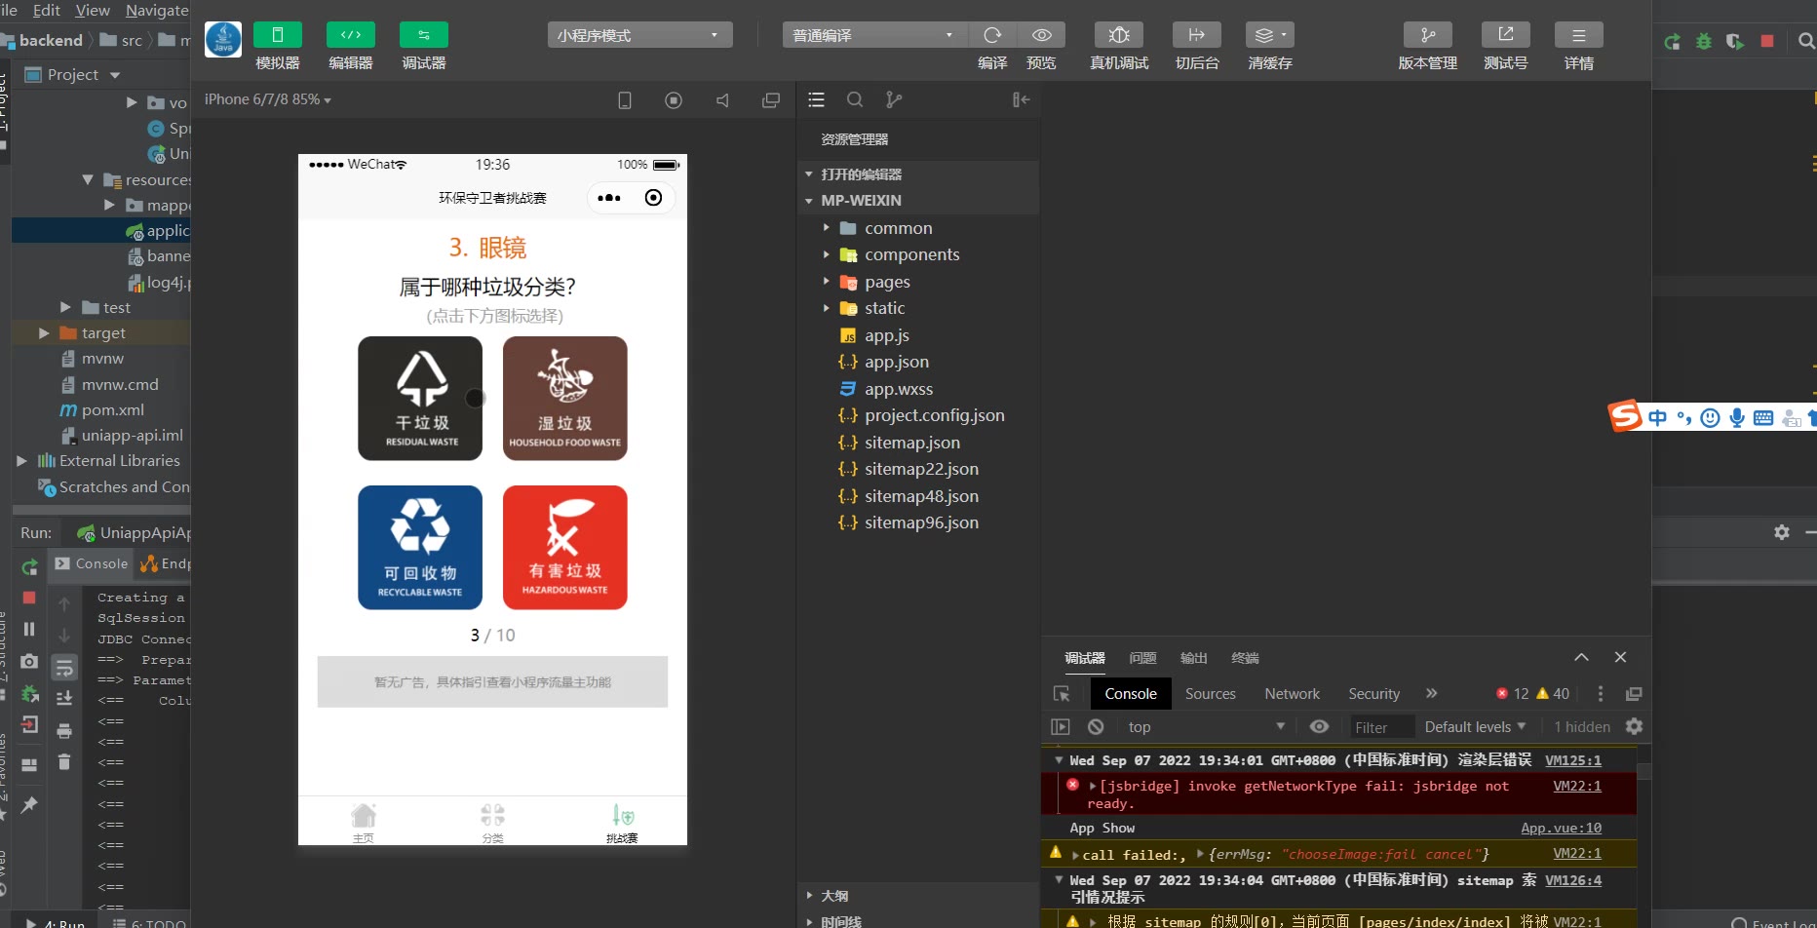Open the top context selector dropdown
The image size is (1817, 928).
pos(1207,727)
